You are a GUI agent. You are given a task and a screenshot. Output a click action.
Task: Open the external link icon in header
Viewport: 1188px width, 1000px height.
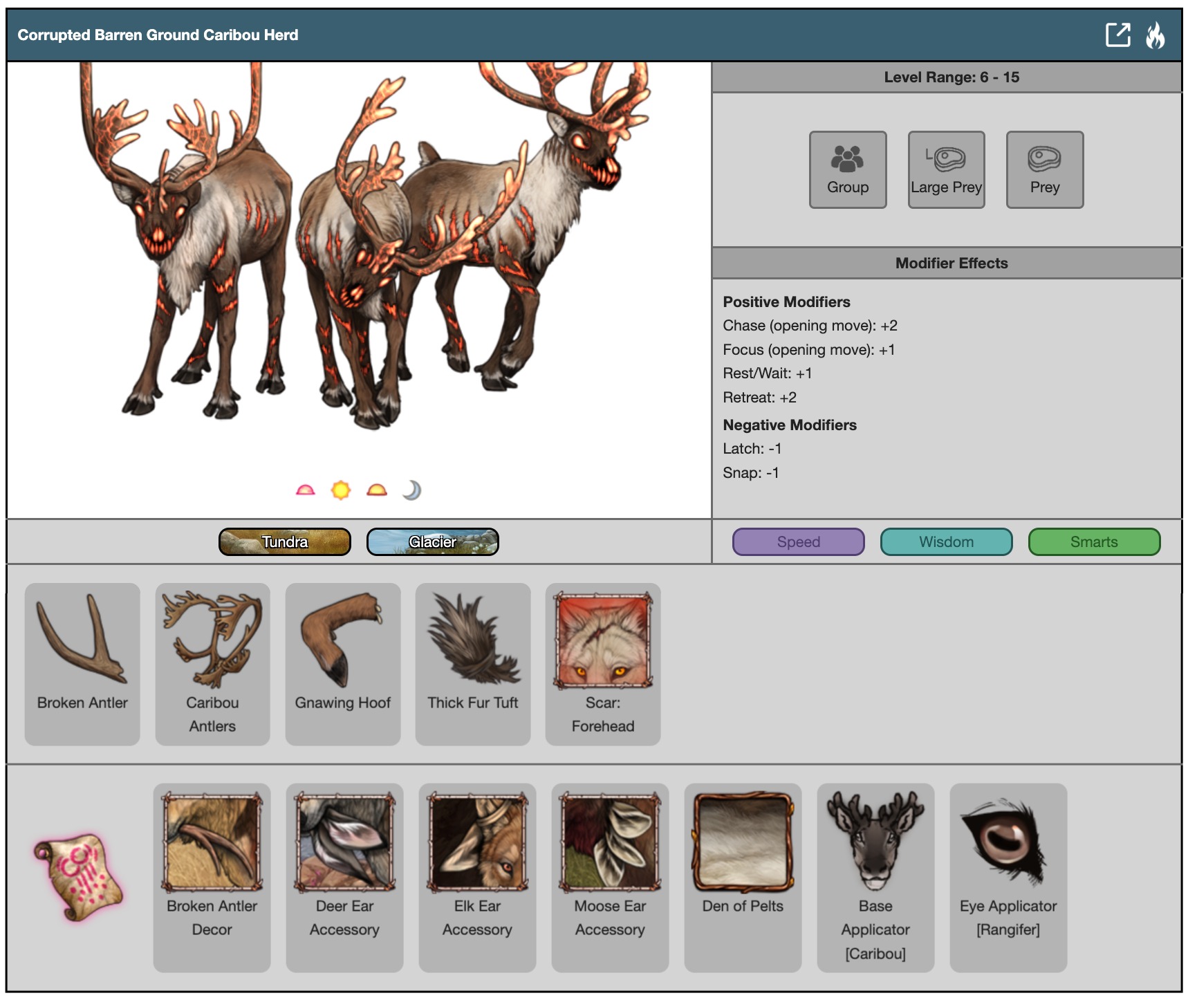point(1117,35)
